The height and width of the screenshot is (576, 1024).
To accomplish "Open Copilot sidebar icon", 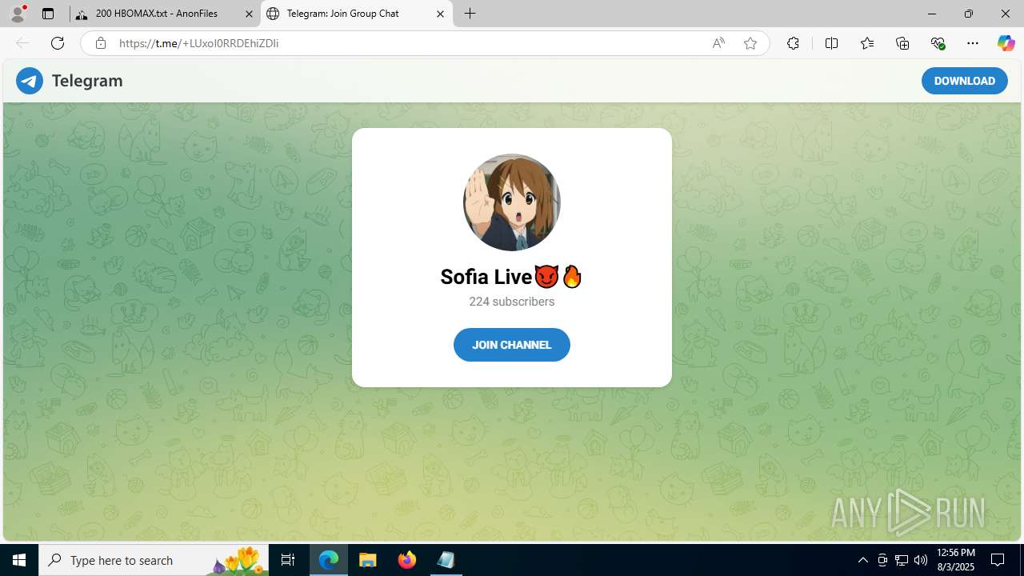I will coord(1006,43).
